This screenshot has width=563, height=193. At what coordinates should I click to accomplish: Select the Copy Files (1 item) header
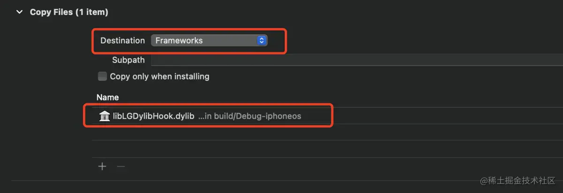[69, 12]
